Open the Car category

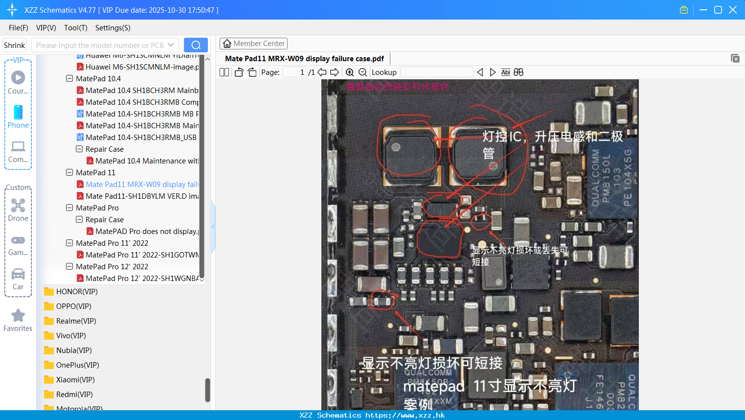pos(18,279)
